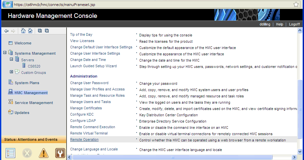Click the vertical scrollbar up arrow

(x=300, y=30)
